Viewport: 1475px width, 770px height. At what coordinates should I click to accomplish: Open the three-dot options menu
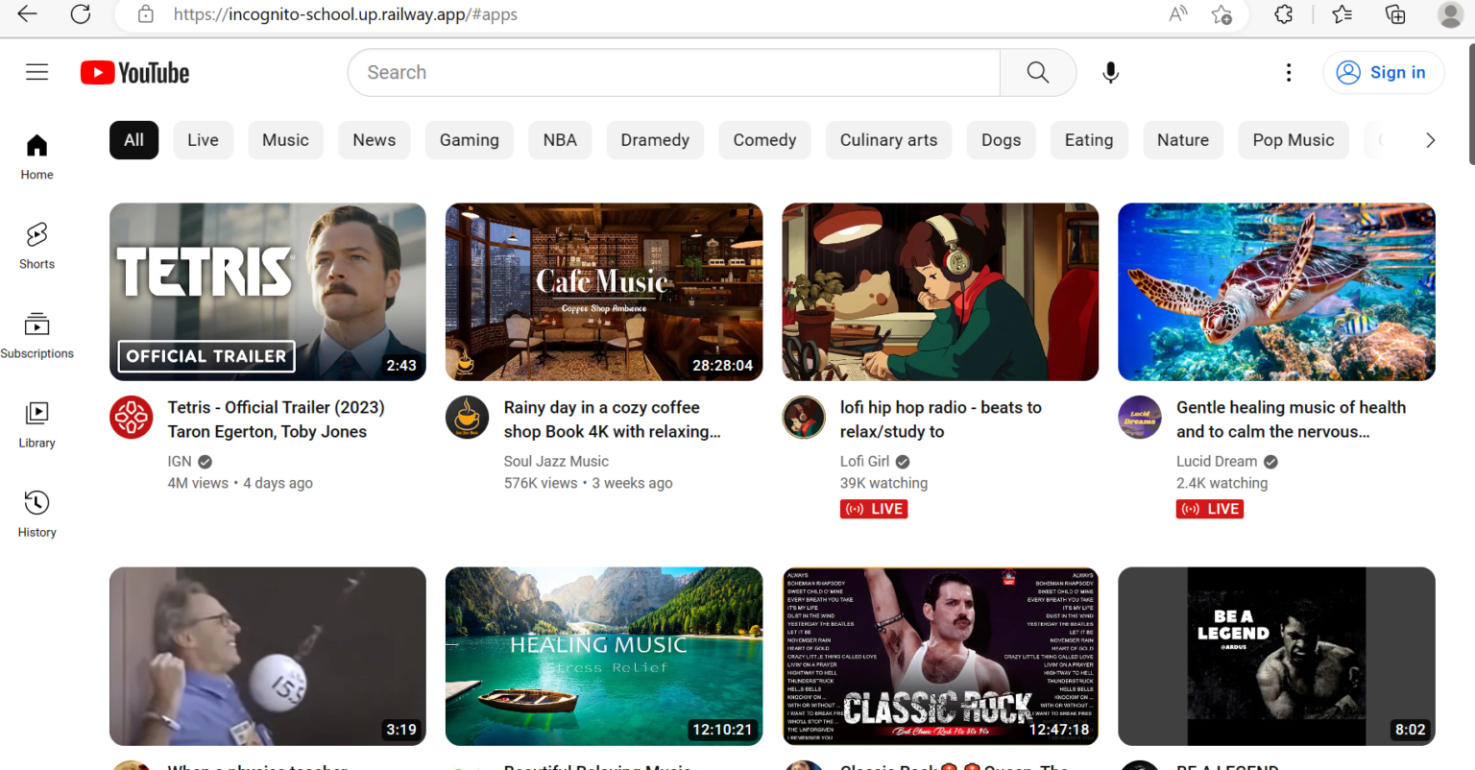(1289, 72)
